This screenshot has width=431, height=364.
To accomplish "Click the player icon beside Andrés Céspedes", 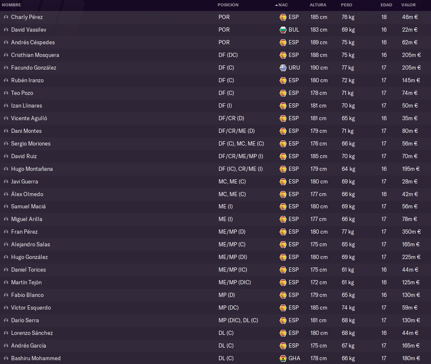I will pyautogui.click(x=6, y=42).
